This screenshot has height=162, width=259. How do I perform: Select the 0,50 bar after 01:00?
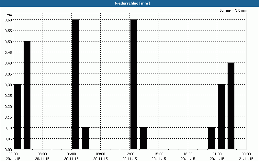(27, 95)
